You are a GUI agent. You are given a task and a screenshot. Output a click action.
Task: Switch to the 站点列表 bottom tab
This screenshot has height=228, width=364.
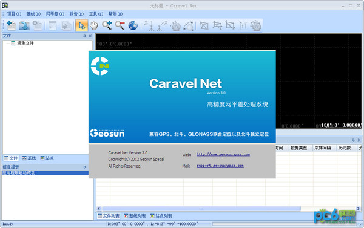pos(161,216)
